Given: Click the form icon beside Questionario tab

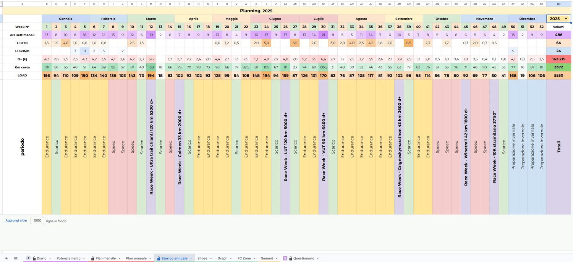Looking at the screenshot, I should pos(285,259).
